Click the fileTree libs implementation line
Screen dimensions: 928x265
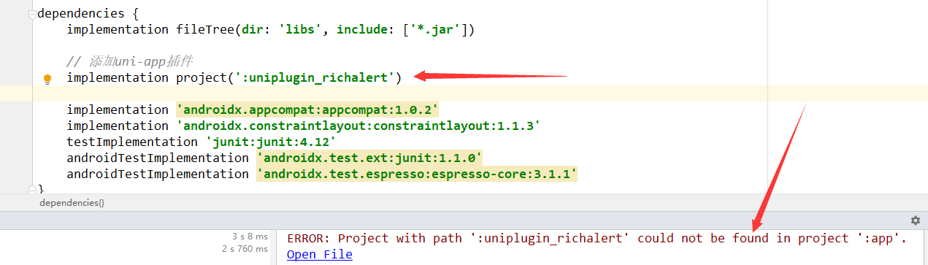tap(271, 29)
